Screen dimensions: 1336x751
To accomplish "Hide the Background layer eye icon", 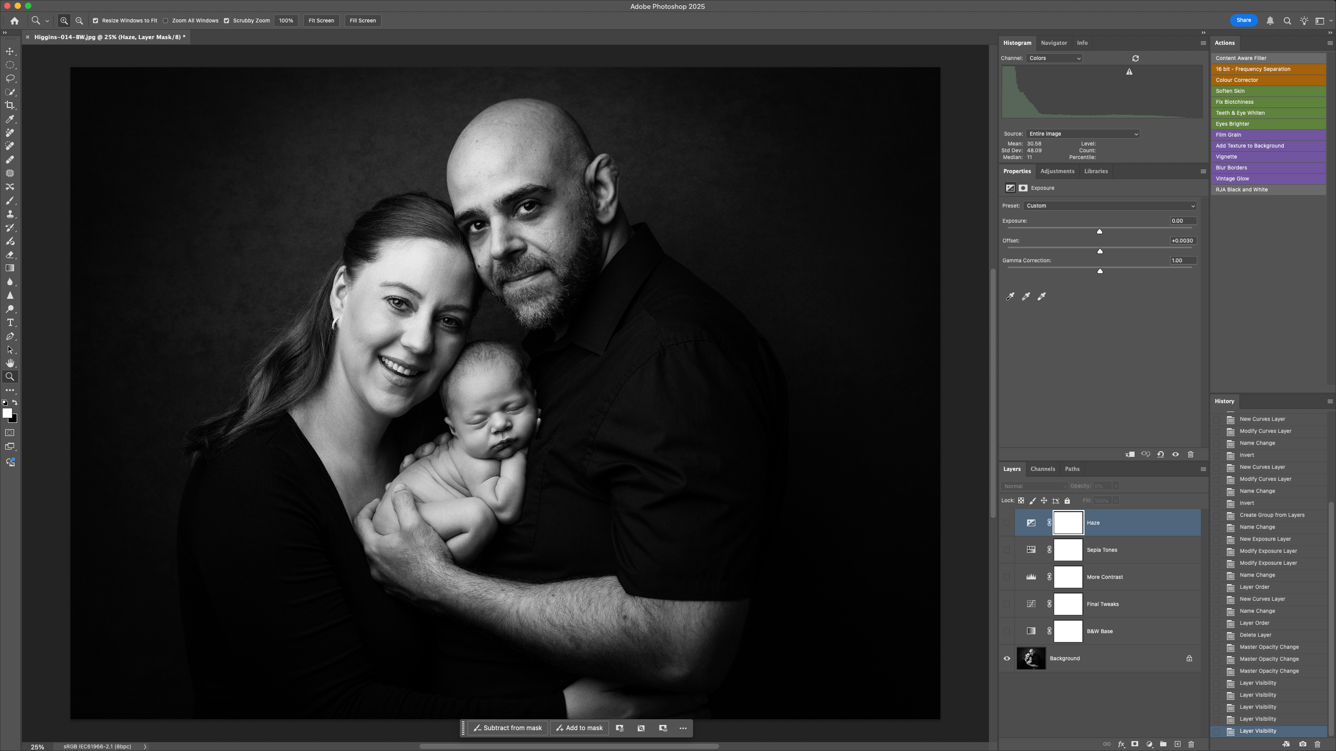I will [1007, 658].
